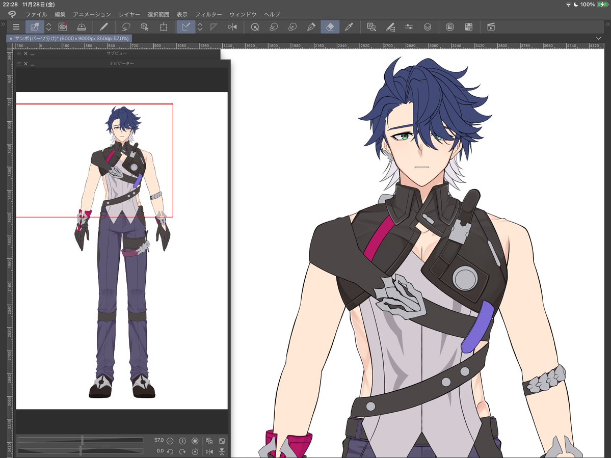
Task: Toggle horizontal flip in Navigator
Action: coord(209,452)
